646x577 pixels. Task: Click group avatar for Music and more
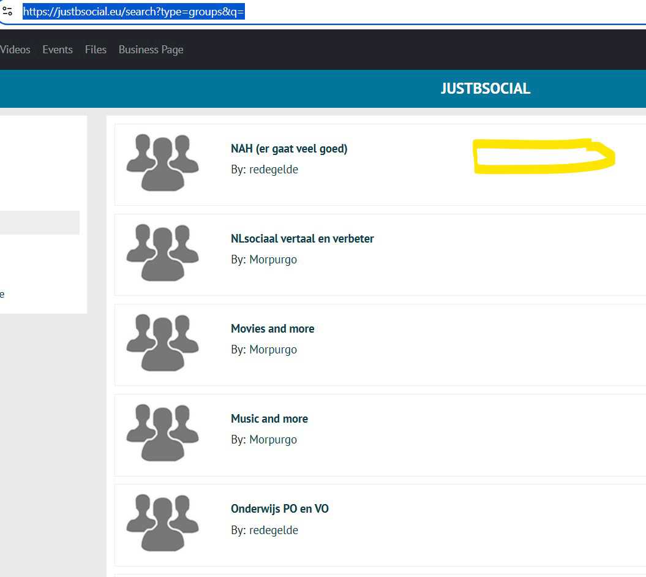[163, 432]
